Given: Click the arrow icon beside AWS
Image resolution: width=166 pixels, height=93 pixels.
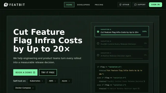Looking at the screenshot, I should [x=55, y=81].
